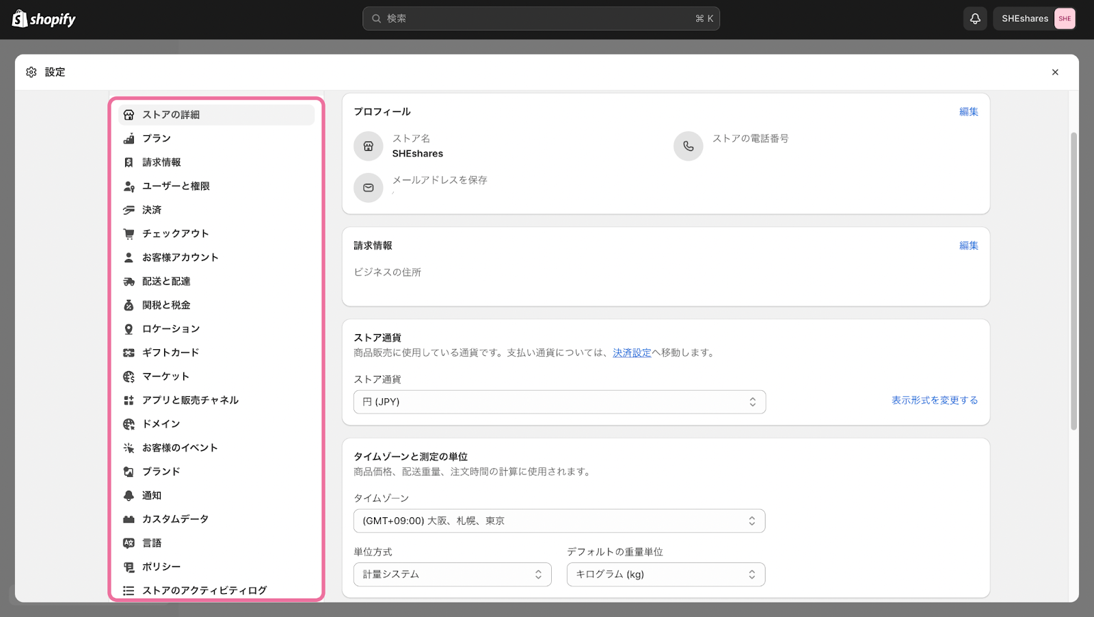Image resolution: width=1094 pixels, height=617 pixels.
Task: Click the envelope icon beside メールアドレスを保存
Action: coord(369,188)
